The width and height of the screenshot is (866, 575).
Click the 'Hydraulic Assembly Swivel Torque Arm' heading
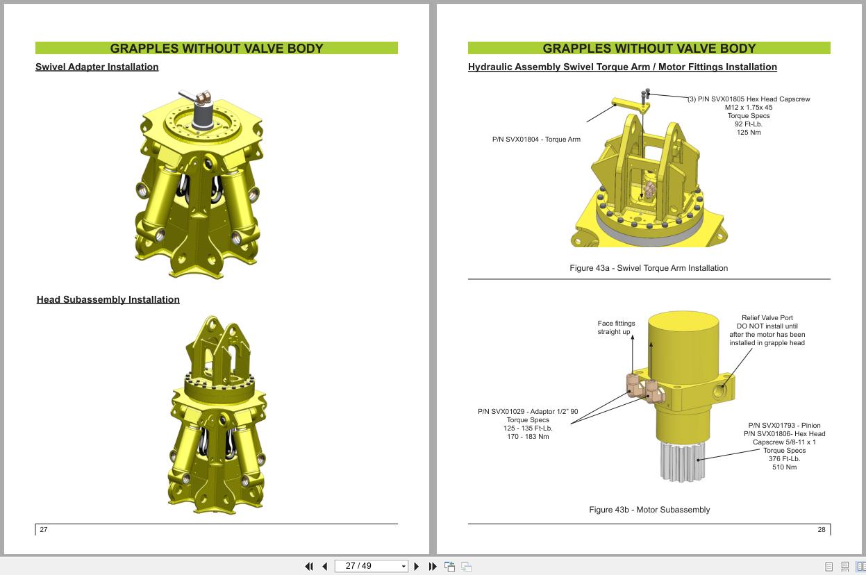(x=622, y=67)
